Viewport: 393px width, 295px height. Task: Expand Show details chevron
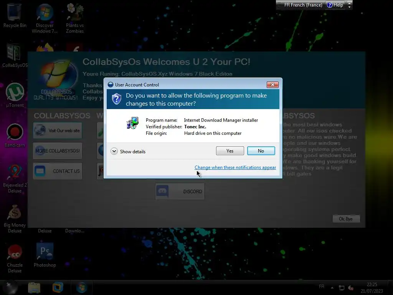pyautogui.click(x=114, y=151)
